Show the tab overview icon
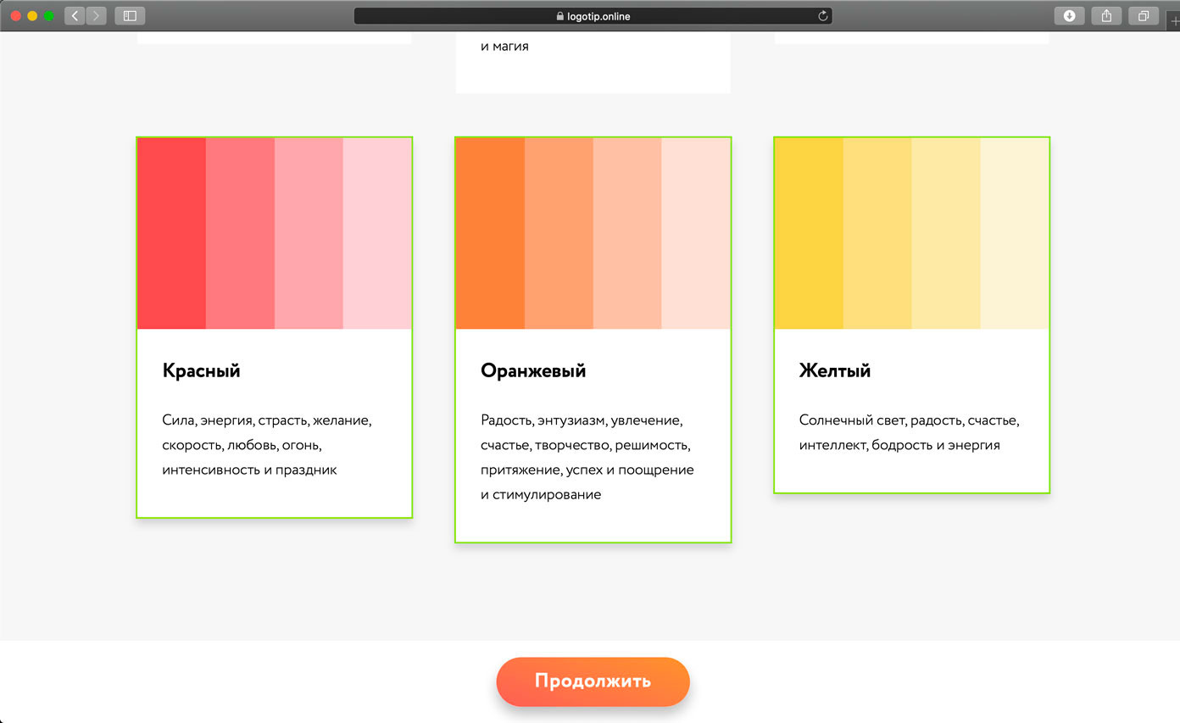The width and height of the screenshot is (1180, 723). coord(1144,15)
